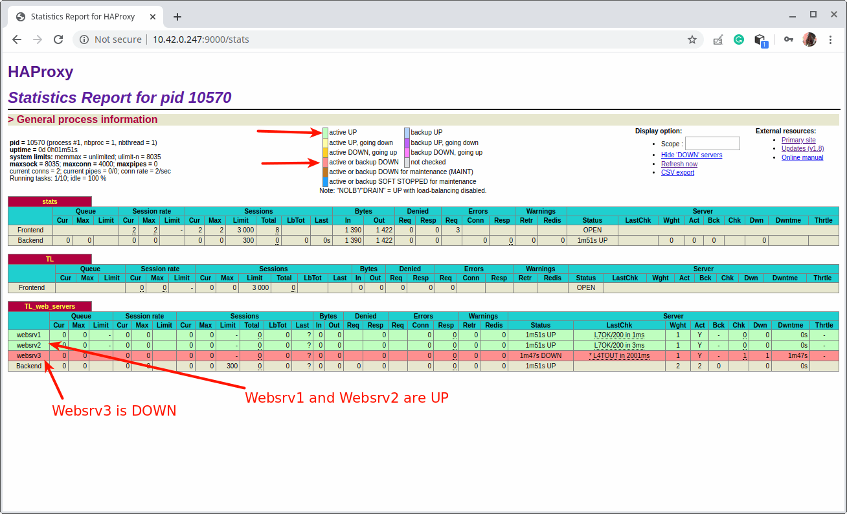Click the browser forward arrow
The height and width of the screenshot is (514, 847).
[38, 39]
